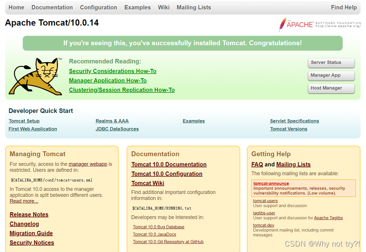
Task: Open the taglibs-user mailing list link
Action: [x=264, y=213]
